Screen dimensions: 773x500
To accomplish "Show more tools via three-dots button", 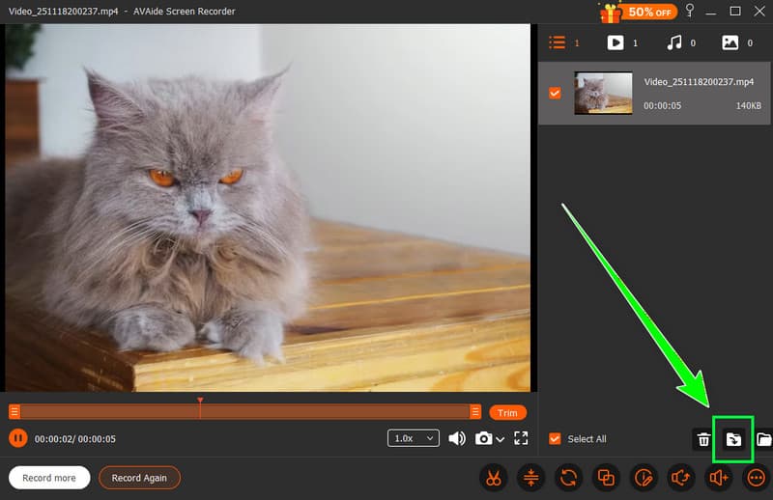I will [756, 478].
